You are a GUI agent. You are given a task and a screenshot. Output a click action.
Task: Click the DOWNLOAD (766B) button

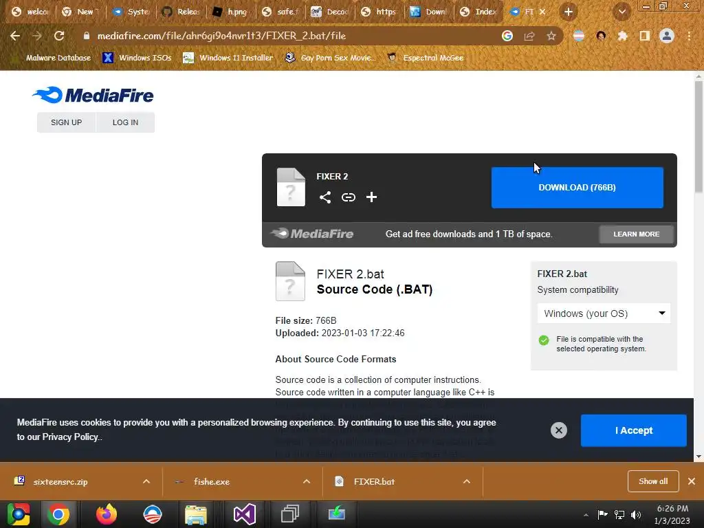[x=577, y=188]
